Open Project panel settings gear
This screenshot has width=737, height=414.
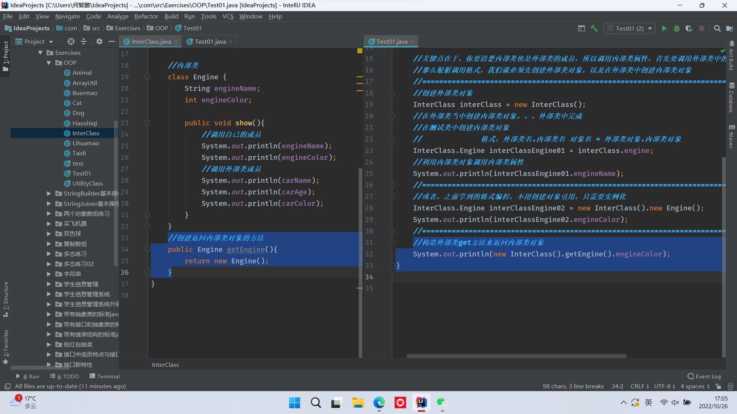click(x=99, y=41)
